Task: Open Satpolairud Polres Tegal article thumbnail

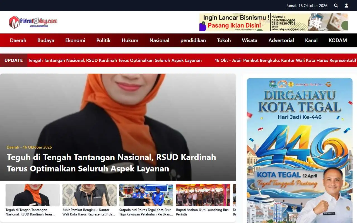Action: click(x=146, y=195)
